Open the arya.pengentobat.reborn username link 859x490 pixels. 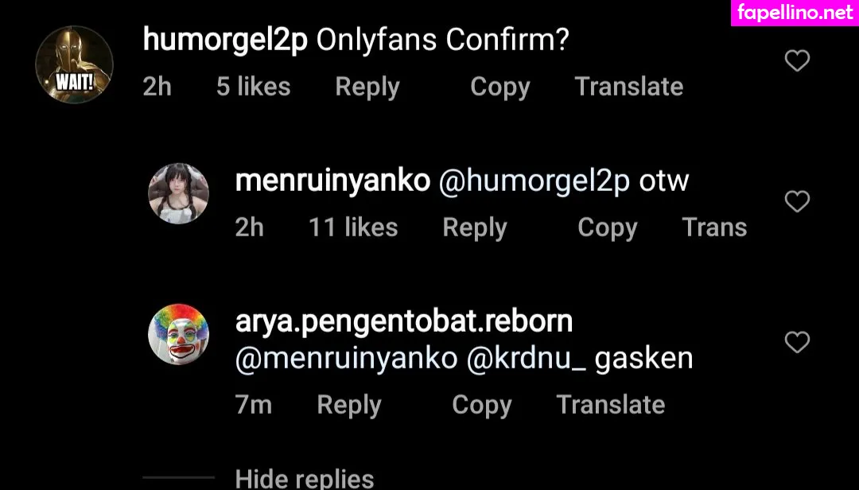tap(404, 322)
